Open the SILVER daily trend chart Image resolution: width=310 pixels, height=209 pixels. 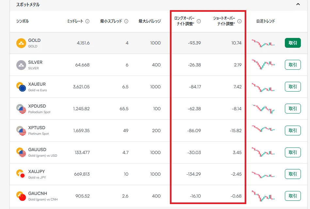(x=263, y=64)
